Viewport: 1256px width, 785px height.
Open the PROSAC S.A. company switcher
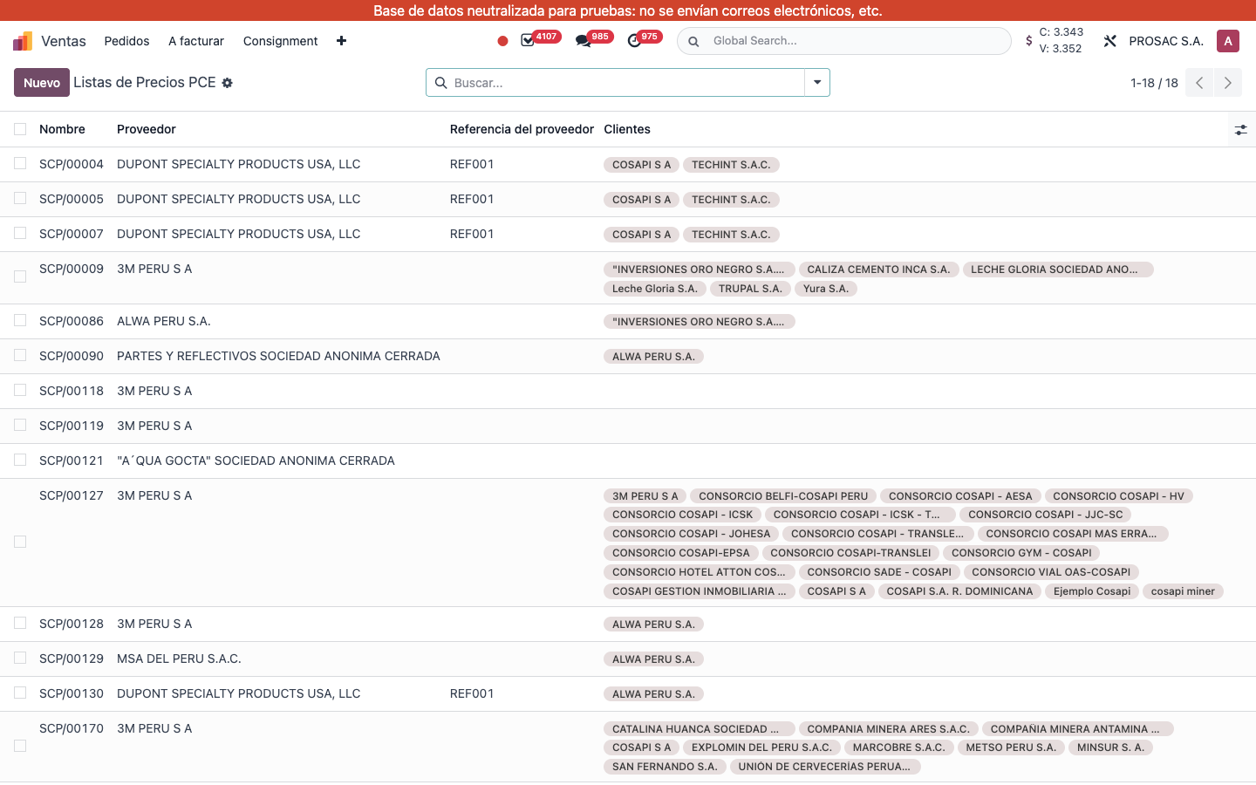pos(1166,41)
